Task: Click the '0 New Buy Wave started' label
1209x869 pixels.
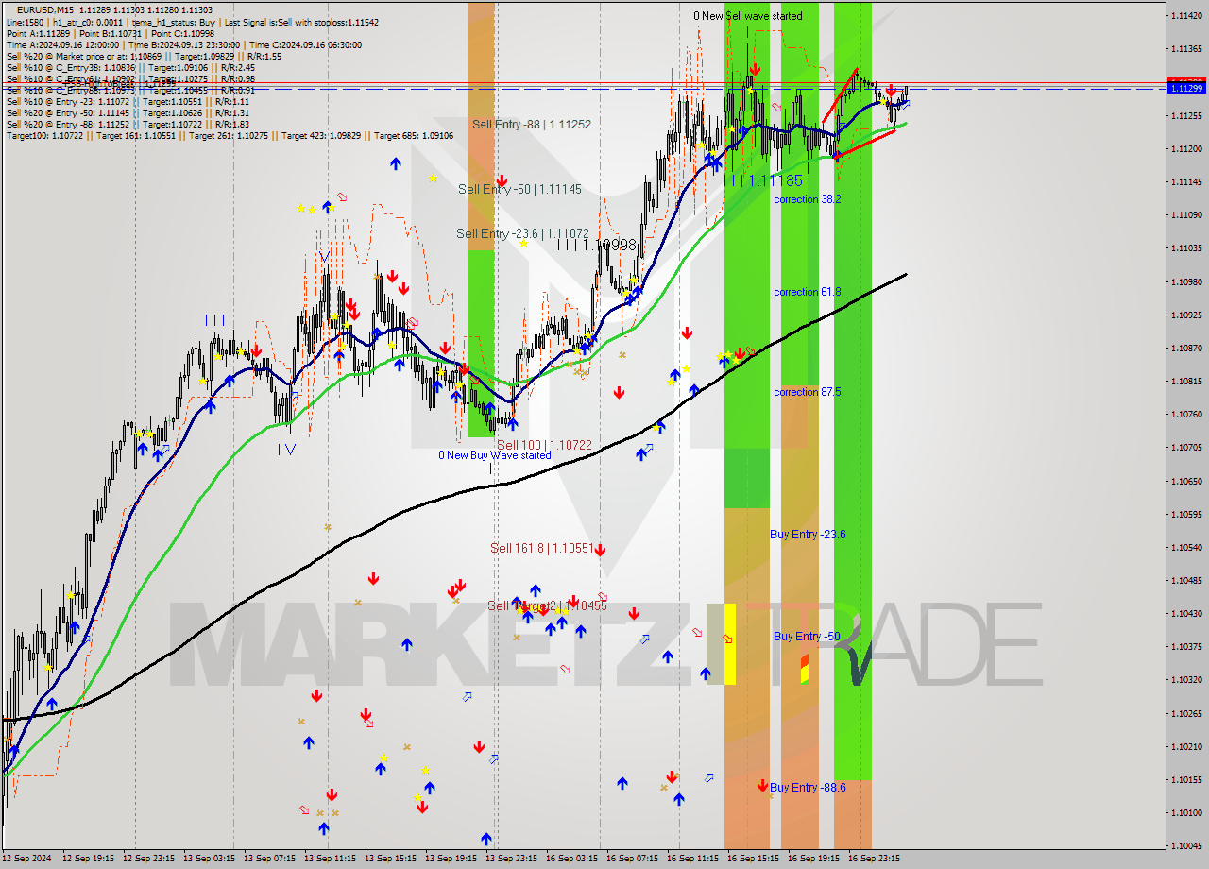Action: (494, 455)
